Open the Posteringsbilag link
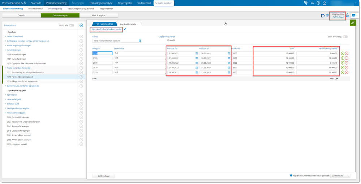 coord(55,9)
